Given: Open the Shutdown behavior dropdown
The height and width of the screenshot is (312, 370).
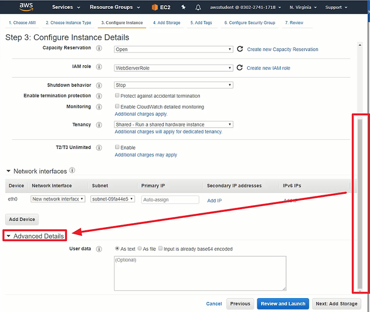Looking at the screenshot, I should pyautogui.click(x=174, y=85).
